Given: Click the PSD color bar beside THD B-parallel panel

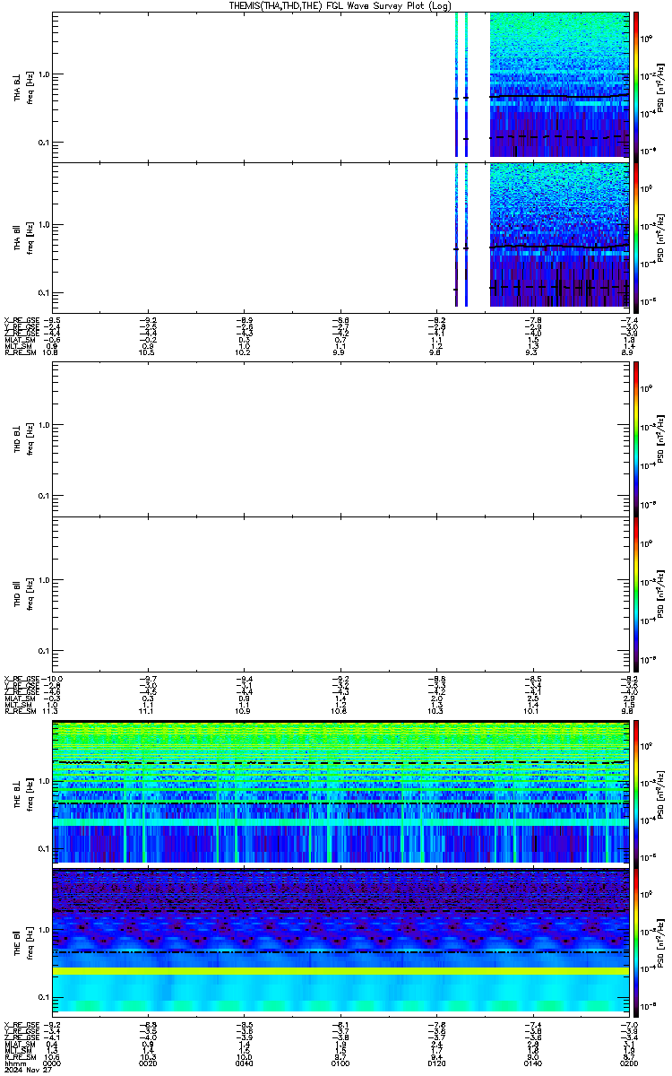Looking at the screenshot, I should coord(636,594).
